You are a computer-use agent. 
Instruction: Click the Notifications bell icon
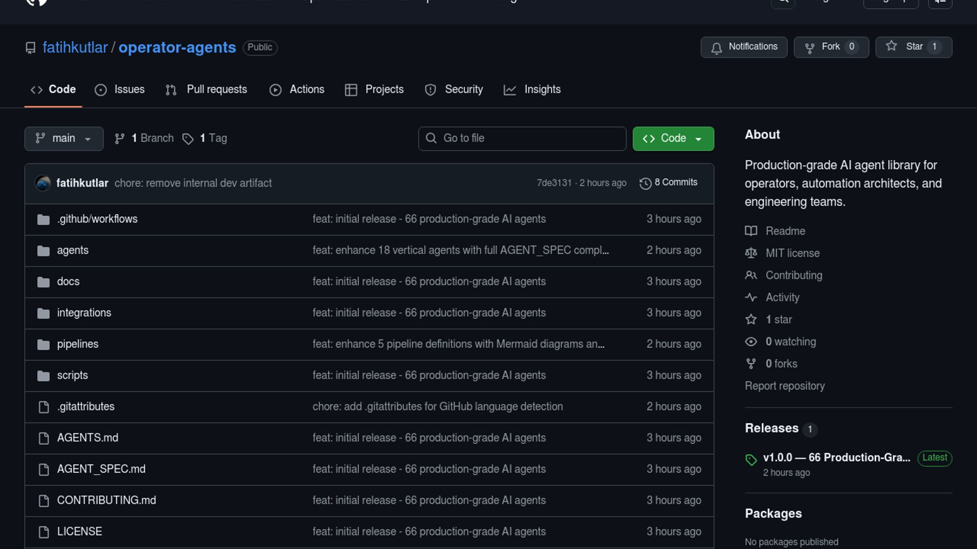coord(716,48)
